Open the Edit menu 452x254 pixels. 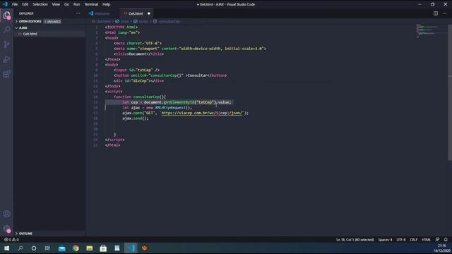25,4
